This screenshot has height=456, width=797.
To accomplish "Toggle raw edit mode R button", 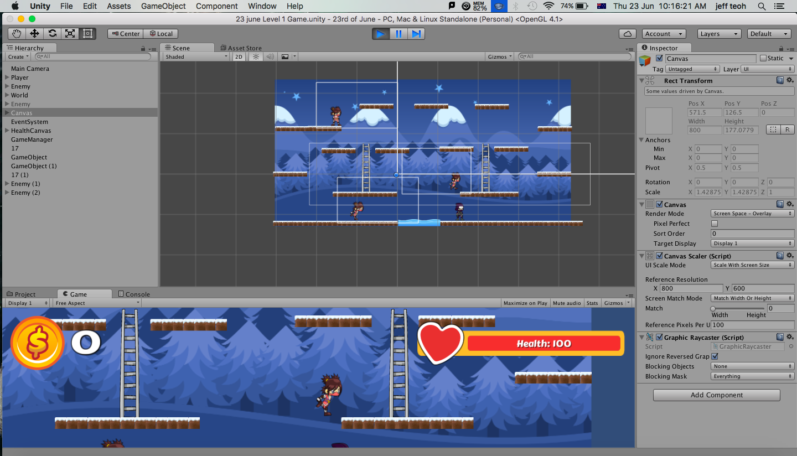I will point(788,129).
